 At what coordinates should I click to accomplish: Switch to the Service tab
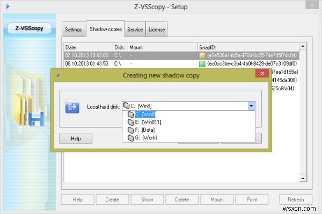[135, 30]
